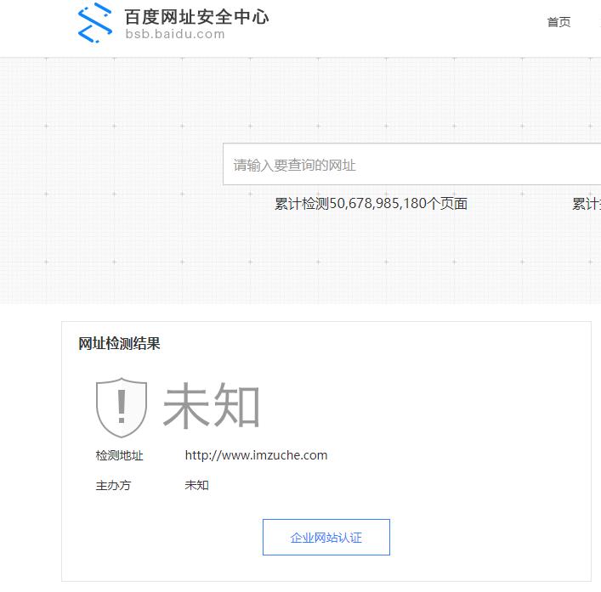Click the 知 character of the large status
Screen dimensions: 601x592
coord(236,406)
